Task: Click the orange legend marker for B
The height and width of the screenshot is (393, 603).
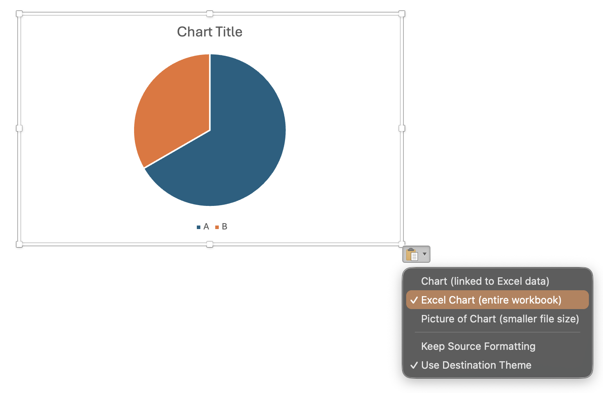Action: 217,227
